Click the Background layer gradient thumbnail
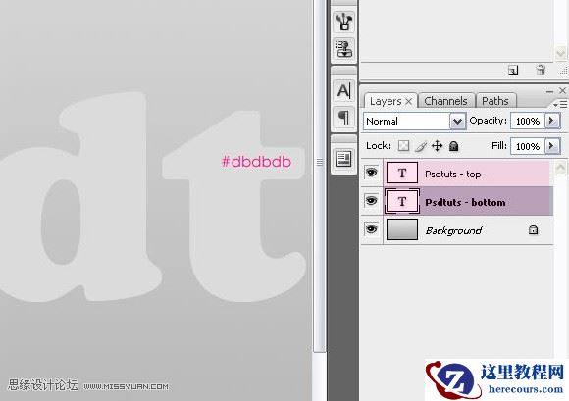 point(401,229)
